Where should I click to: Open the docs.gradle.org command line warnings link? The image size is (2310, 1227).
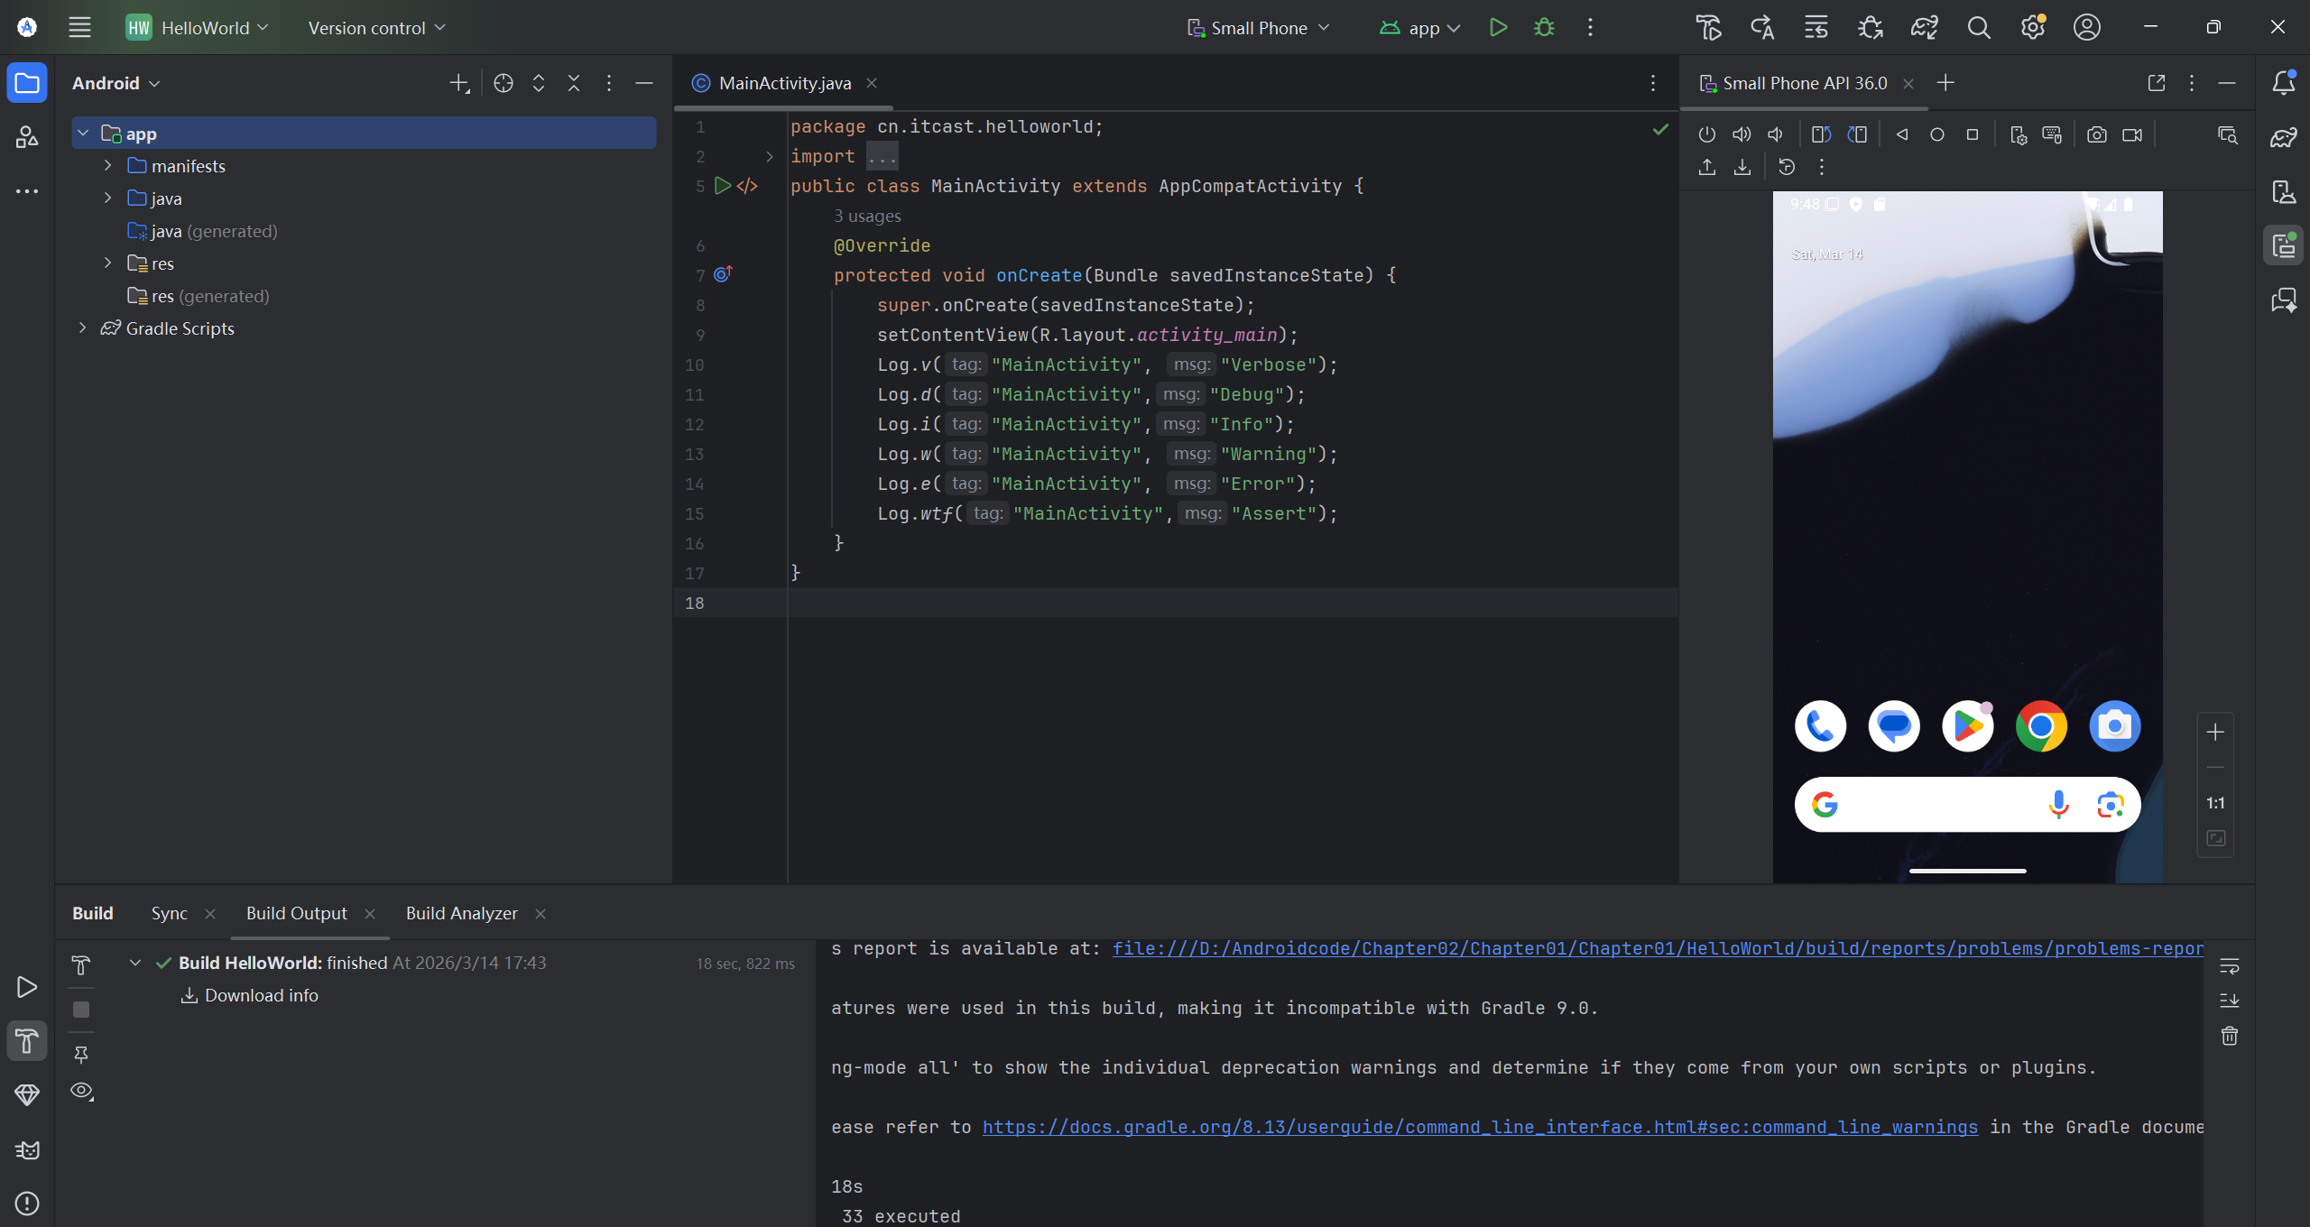click(x=1480, y=1127)
